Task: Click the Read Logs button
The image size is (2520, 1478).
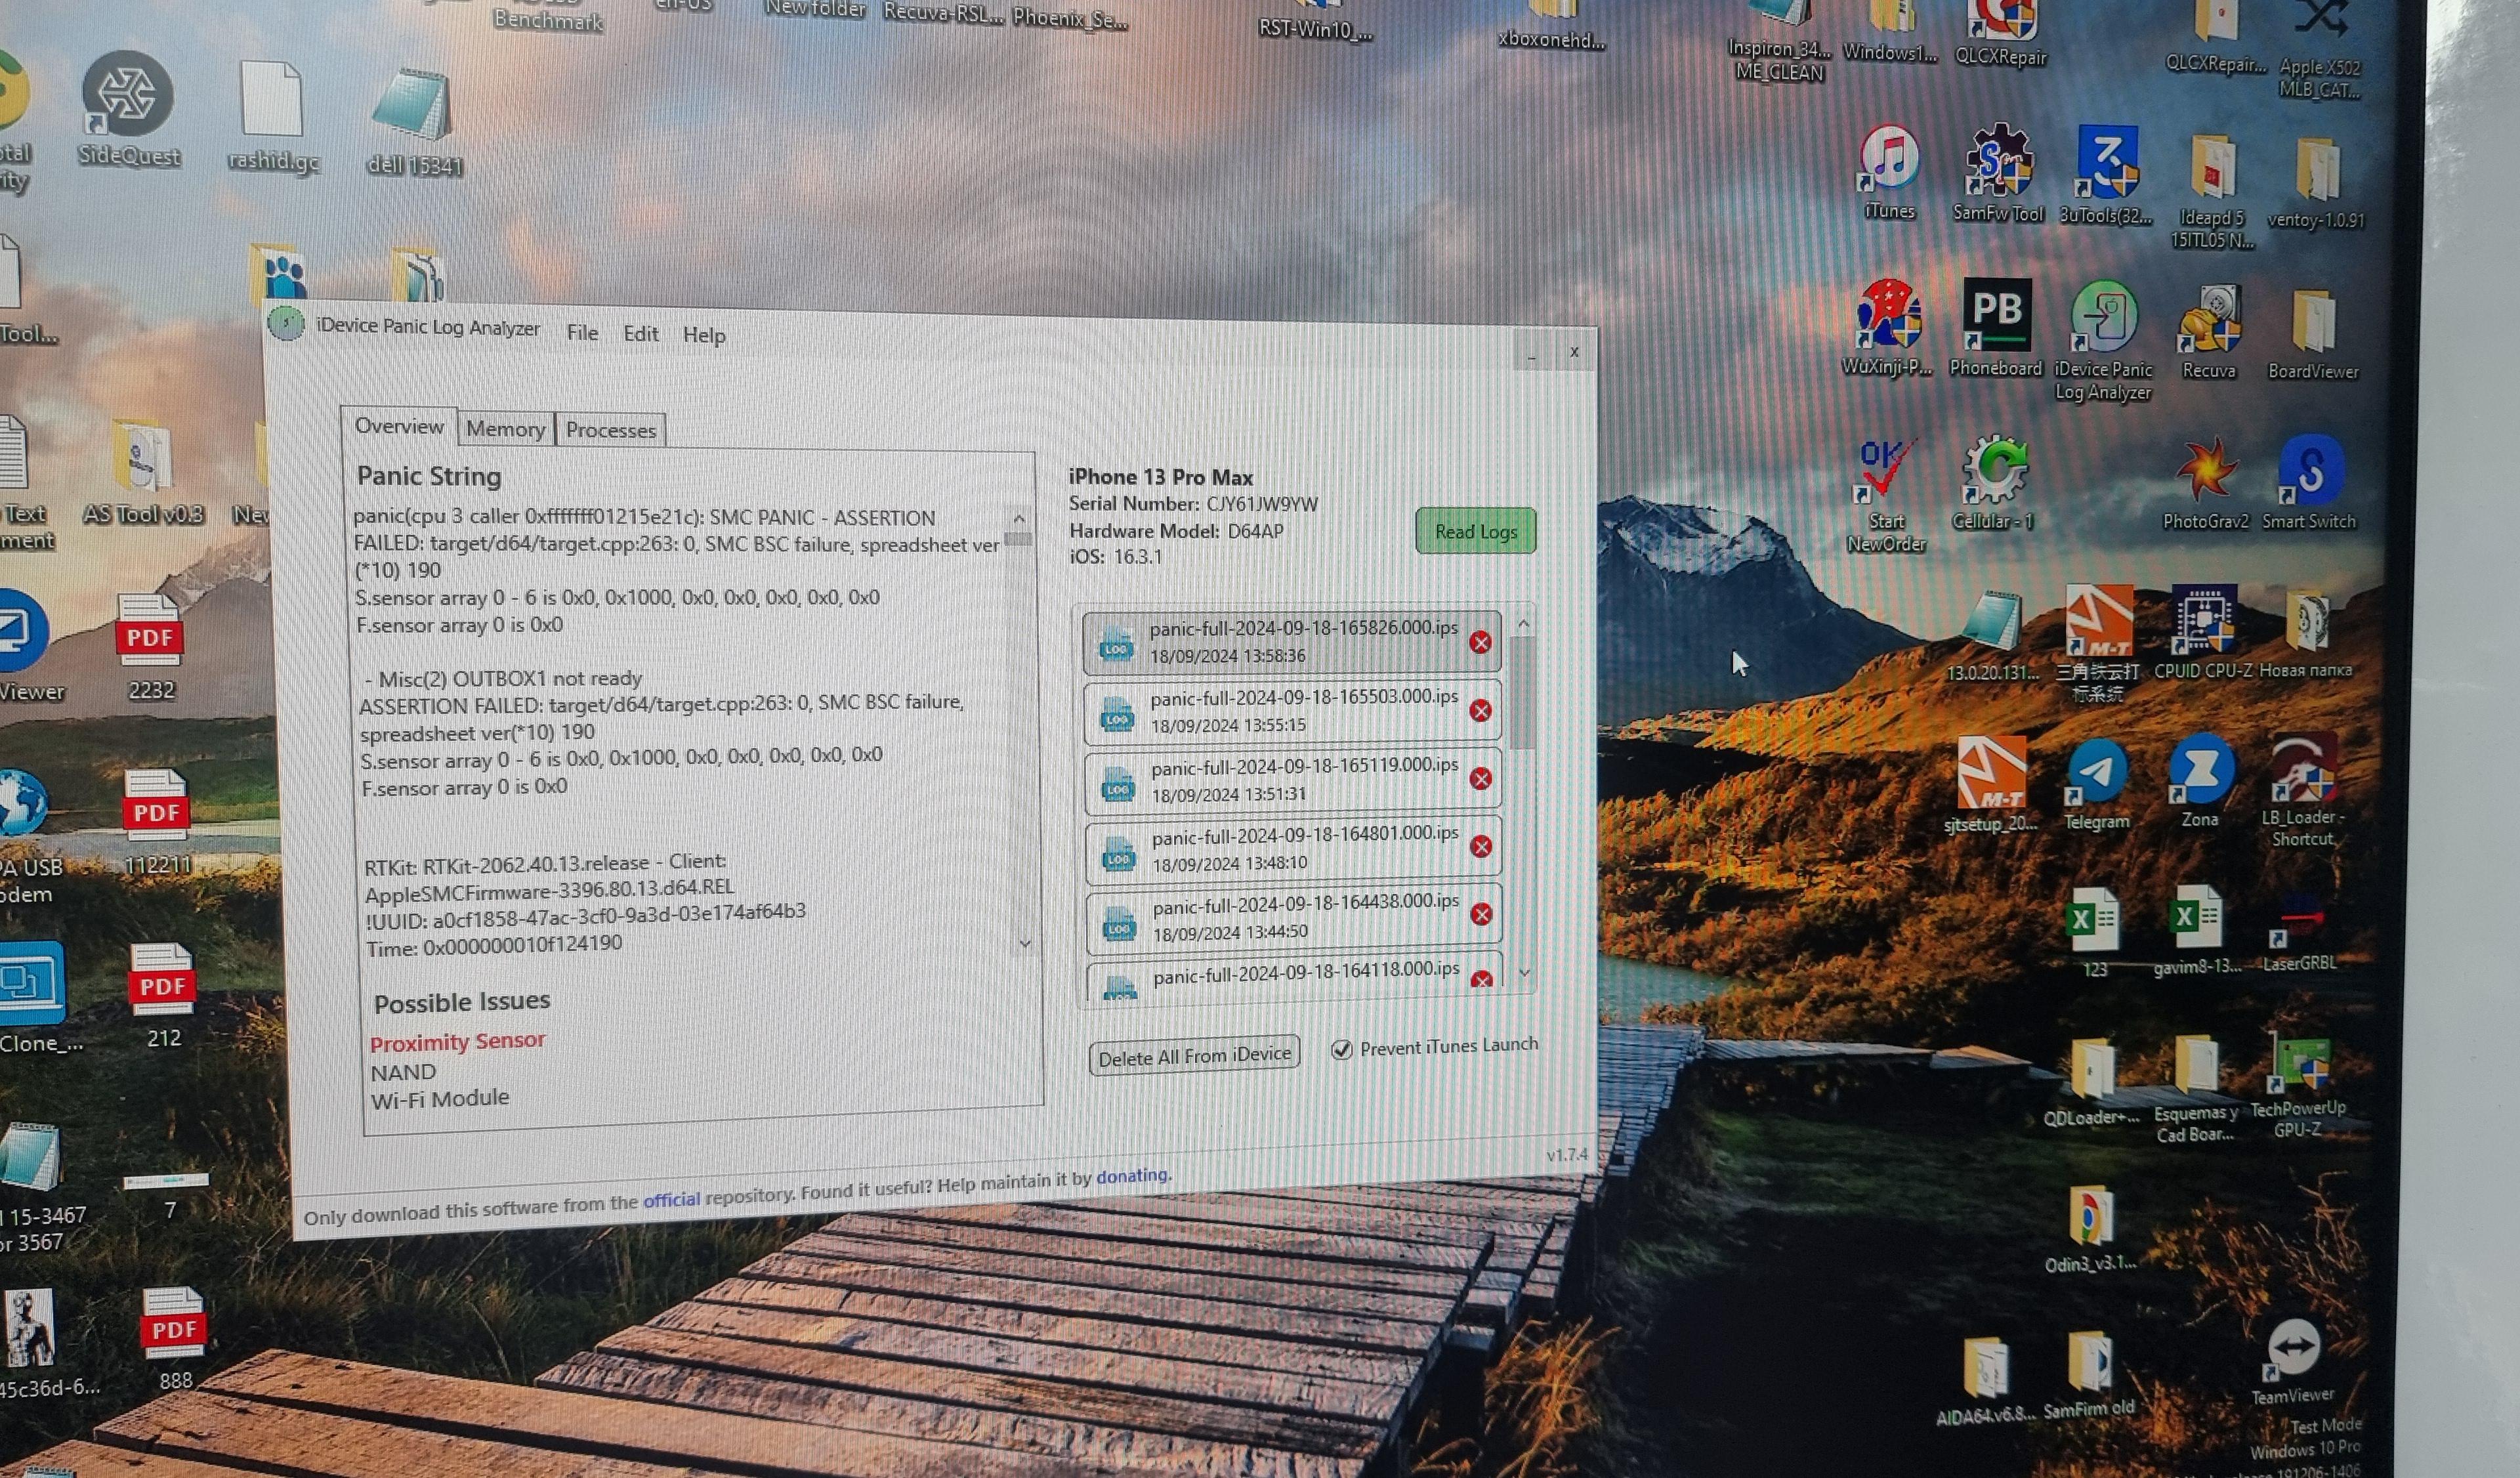Action: (x=1476, y=531)
